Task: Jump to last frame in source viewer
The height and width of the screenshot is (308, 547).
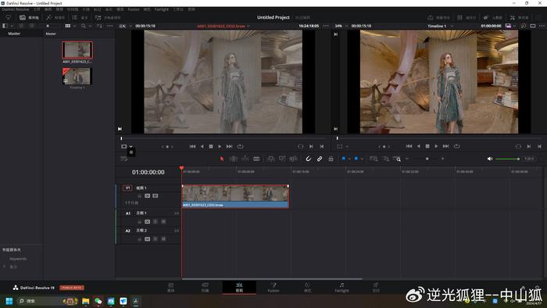Action: click(x=229, y=146)
